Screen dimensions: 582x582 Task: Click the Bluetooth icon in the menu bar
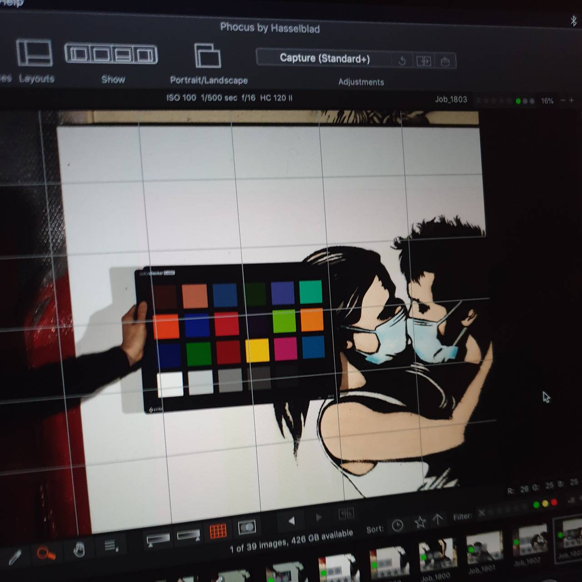pyautogui.click(x=573, y=20)
